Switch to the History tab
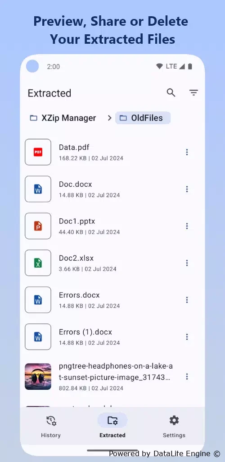 [x=51, y=426]
